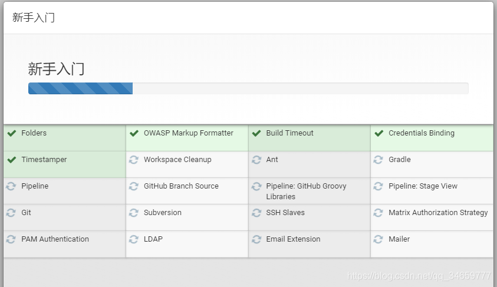
Task: Select the GitHub Branch Source text
Action: click(x=182, y=186)
